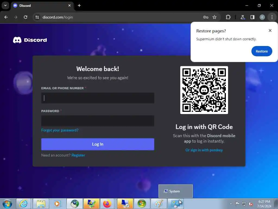Screen dimensions: 278x209
Task: Open the profile avatar menu
Action: [262, 17]
